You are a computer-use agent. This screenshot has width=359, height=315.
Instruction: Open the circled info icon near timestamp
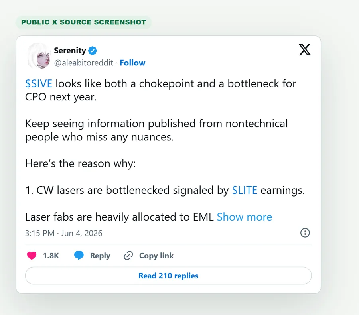point(305,233)
